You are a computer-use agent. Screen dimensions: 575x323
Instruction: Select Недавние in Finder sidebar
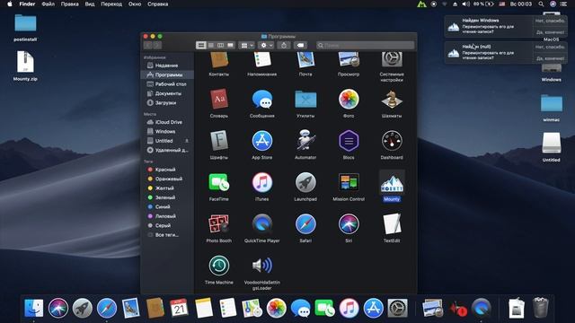coord(167,65)
